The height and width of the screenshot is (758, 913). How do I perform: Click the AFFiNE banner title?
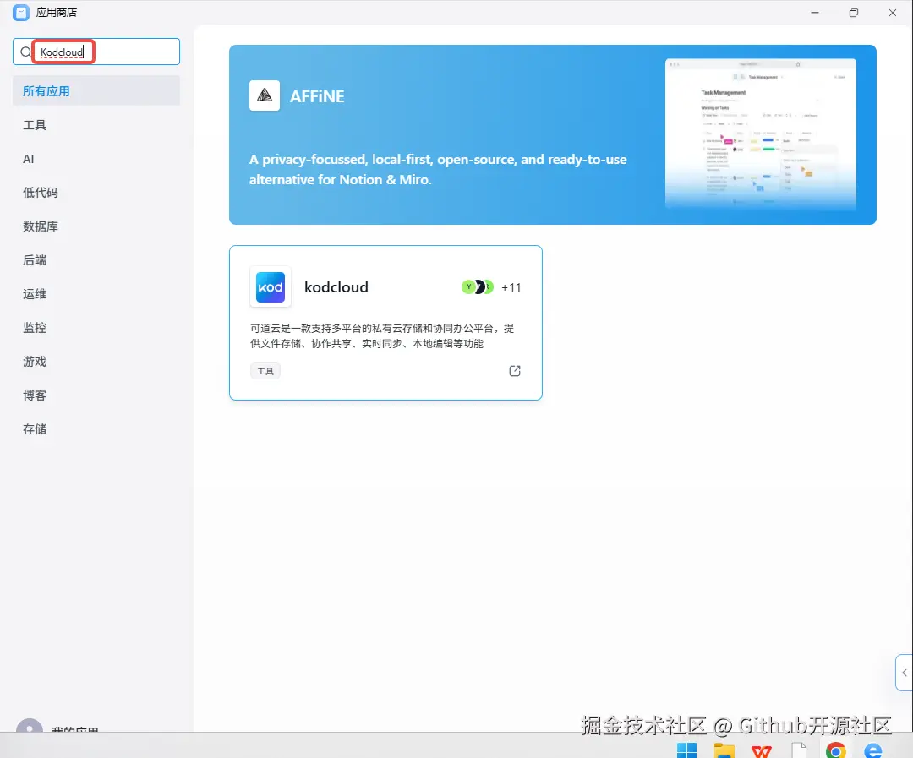317,96
